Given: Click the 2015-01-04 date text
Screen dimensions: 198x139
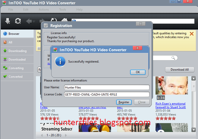Looking at the screenshot, I should [163, 111].
